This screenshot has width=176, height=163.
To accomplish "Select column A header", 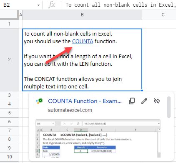I will [x=20, y=15].
